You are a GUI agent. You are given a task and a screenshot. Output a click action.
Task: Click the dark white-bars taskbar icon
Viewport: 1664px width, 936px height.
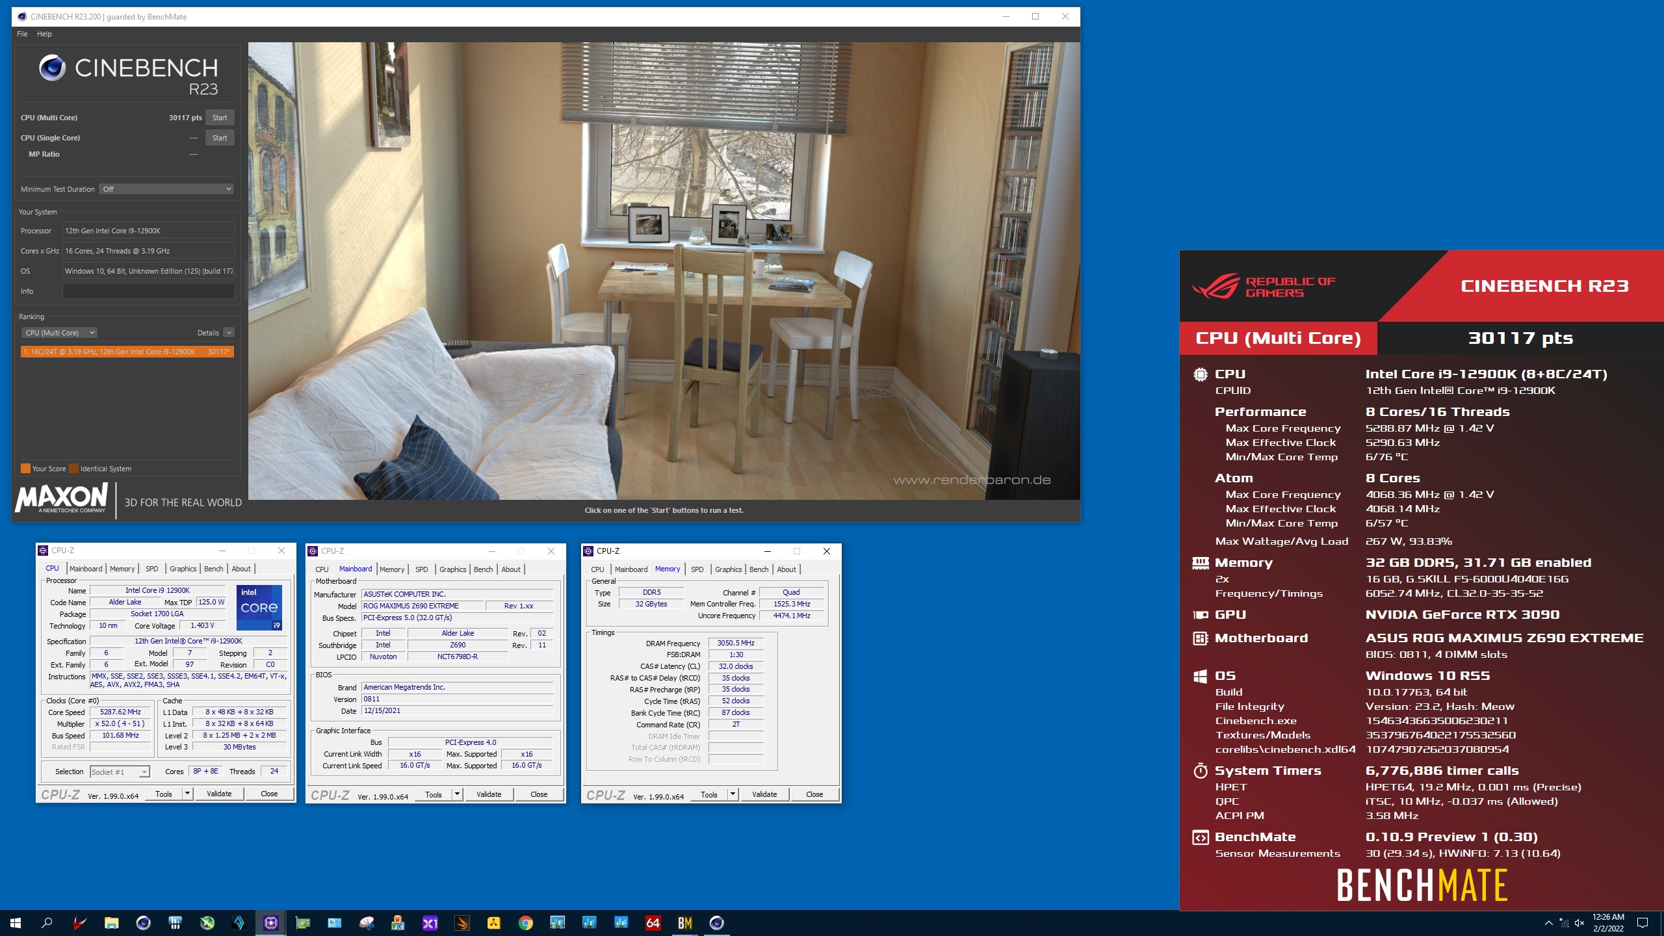pos(175,922)
